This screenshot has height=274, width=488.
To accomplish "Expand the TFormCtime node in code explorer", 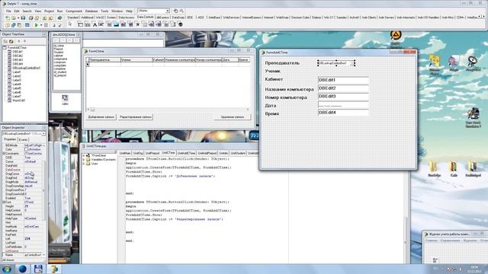I will pyautogui.click(x=84, y=155).
